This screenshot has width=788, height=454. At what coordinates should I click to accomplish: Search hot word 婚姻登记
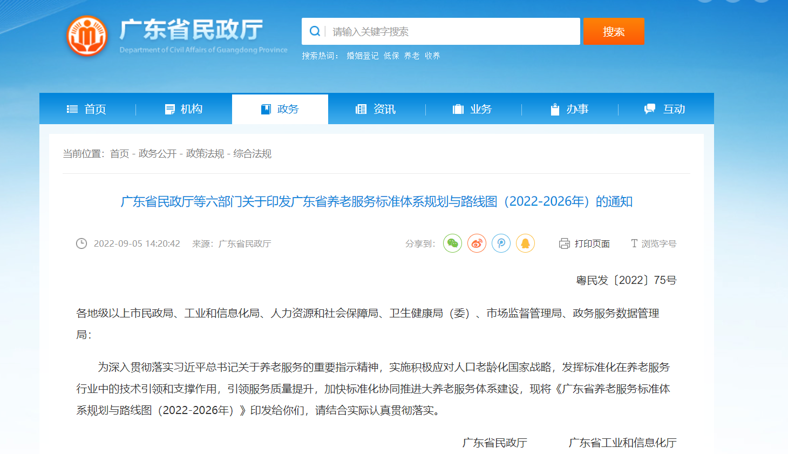[362, 56]
